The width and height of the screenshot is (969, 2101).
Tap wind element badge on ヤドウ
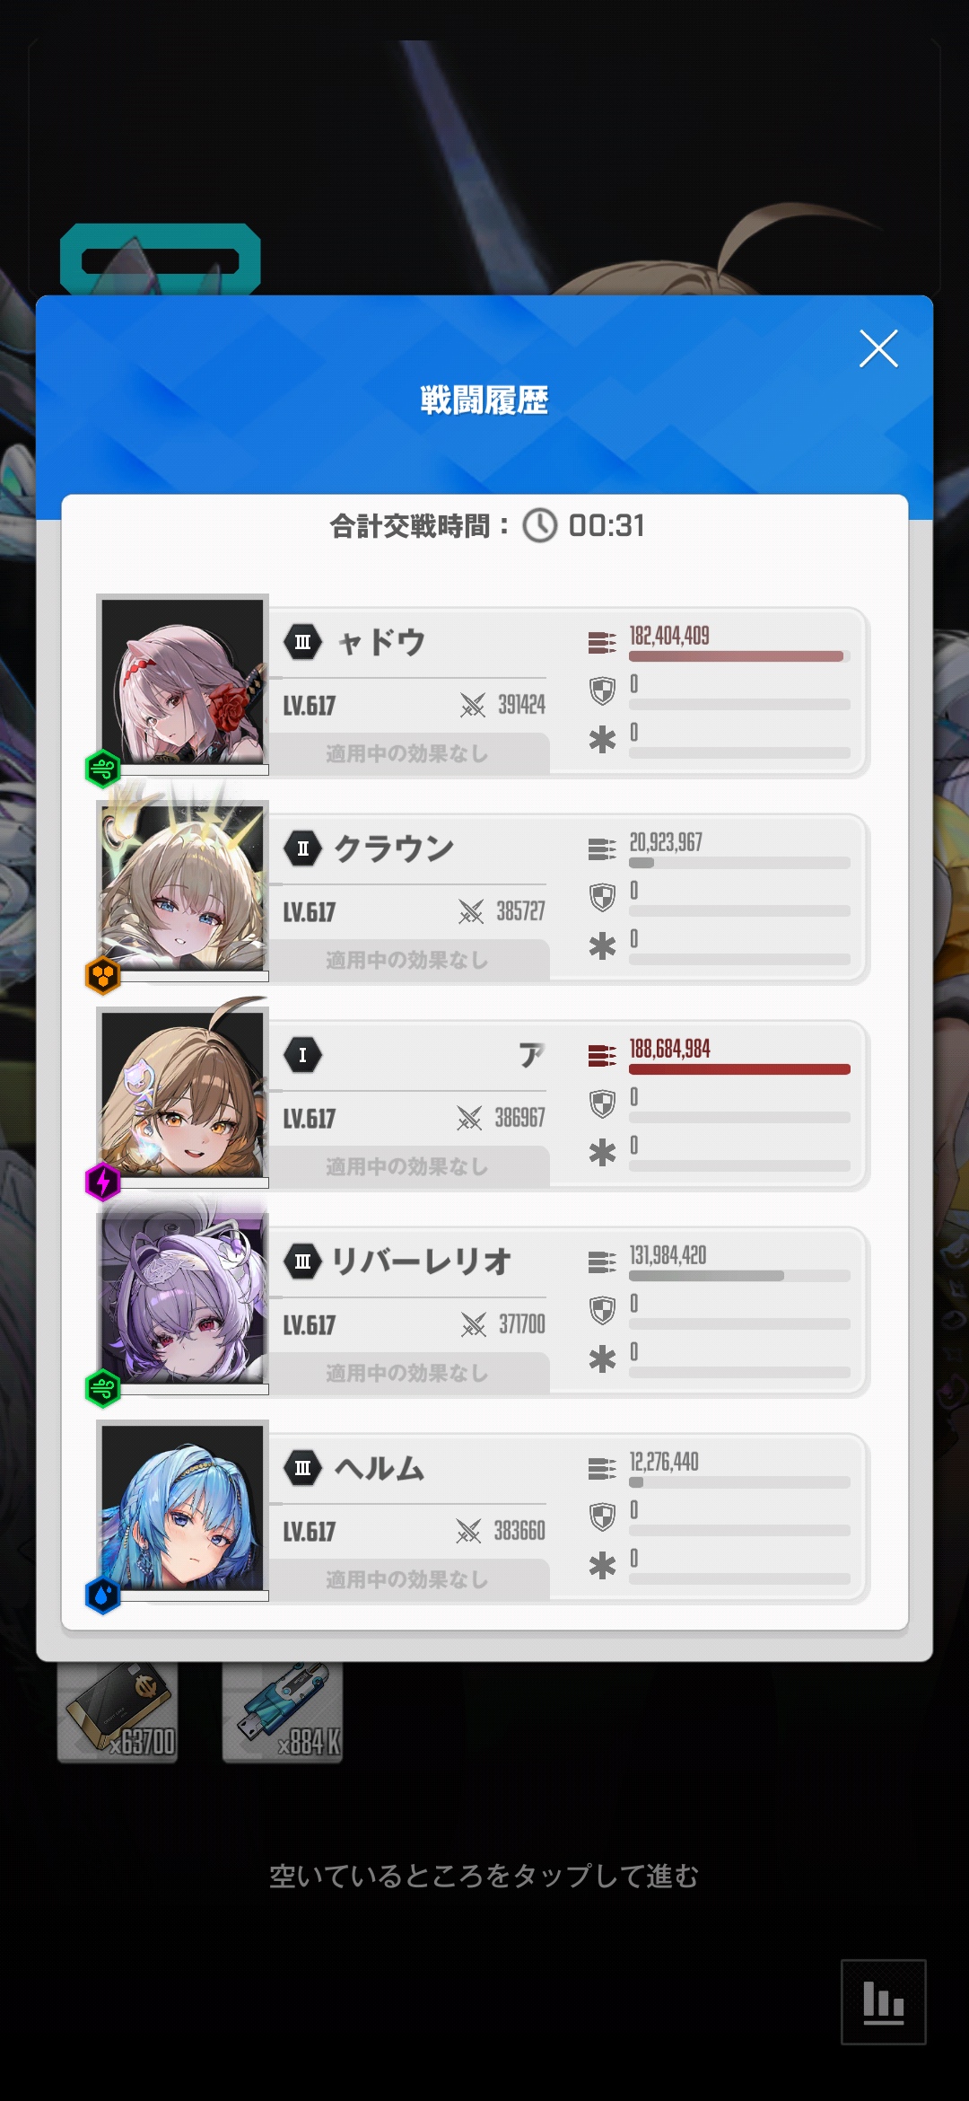[x=103, y=769]
